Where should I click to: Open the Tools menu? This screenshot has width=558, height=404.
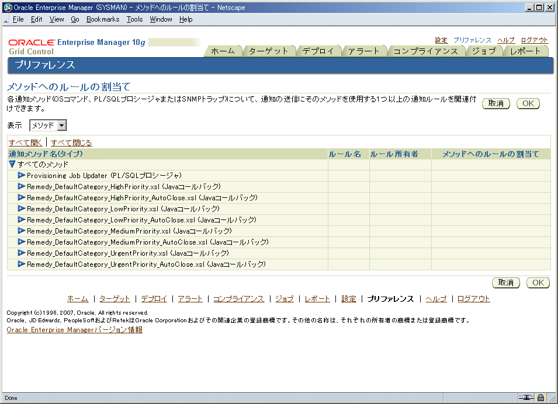(134, 19)
